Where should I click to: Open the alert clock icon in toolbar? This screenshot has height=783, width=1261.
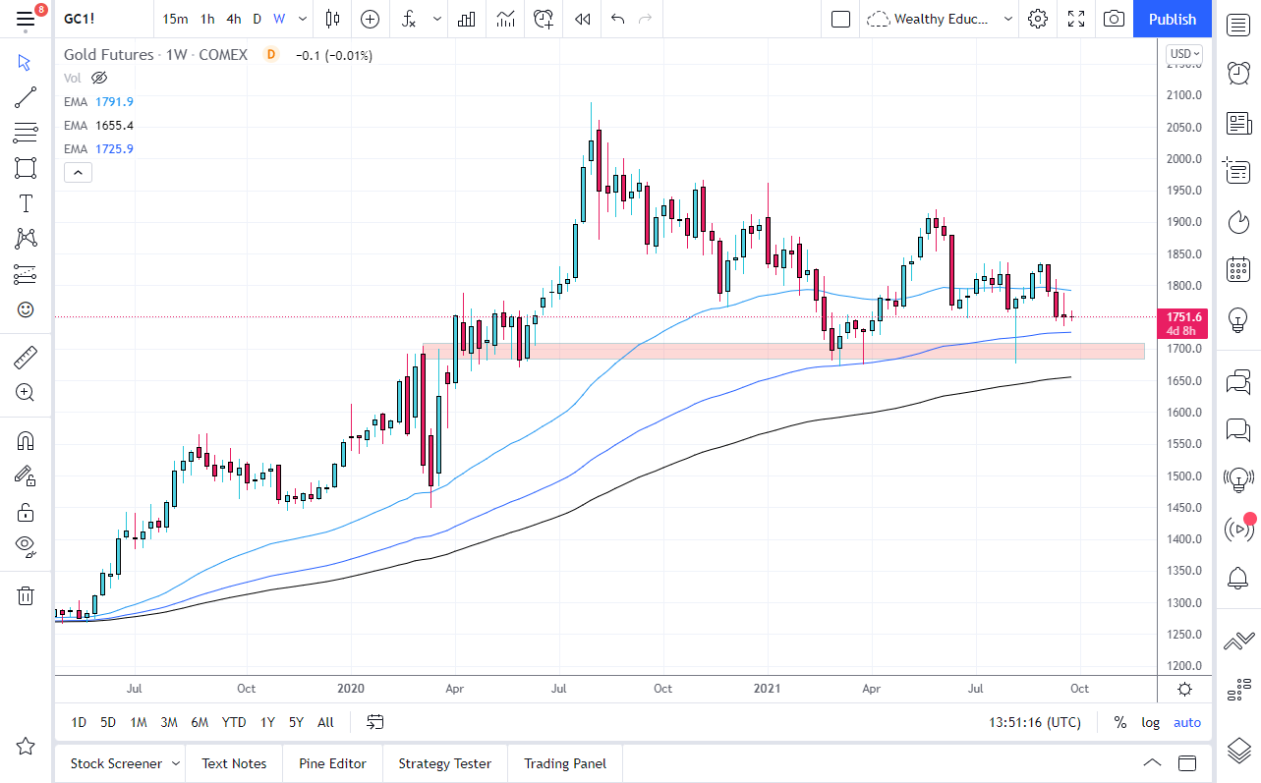543,19
